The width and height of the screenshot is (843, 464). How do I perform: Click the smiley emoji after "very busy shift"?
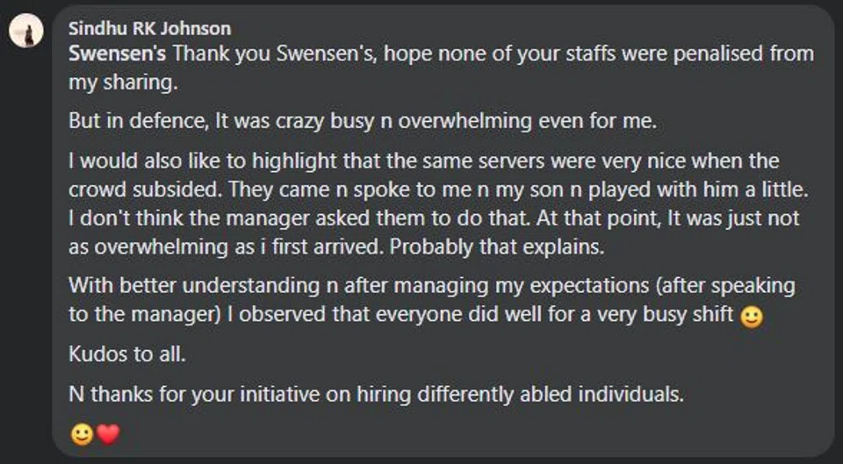pyautogui.click(x=751, y=318)
